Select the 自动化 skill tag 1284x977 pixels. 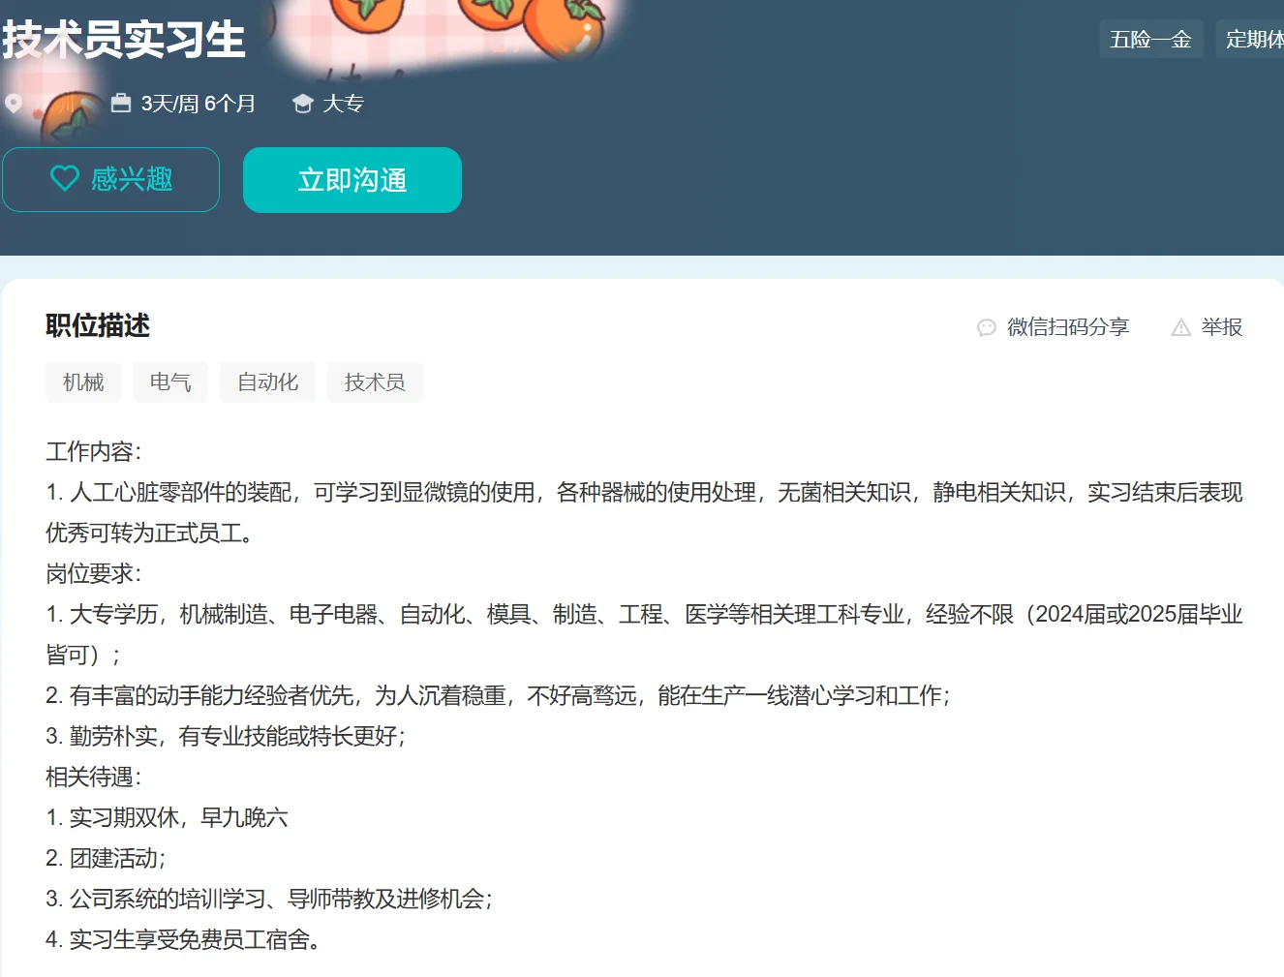[267, 382]
